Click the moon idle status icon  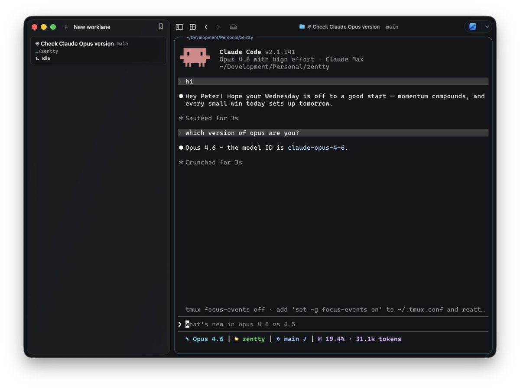pos(37,58)
